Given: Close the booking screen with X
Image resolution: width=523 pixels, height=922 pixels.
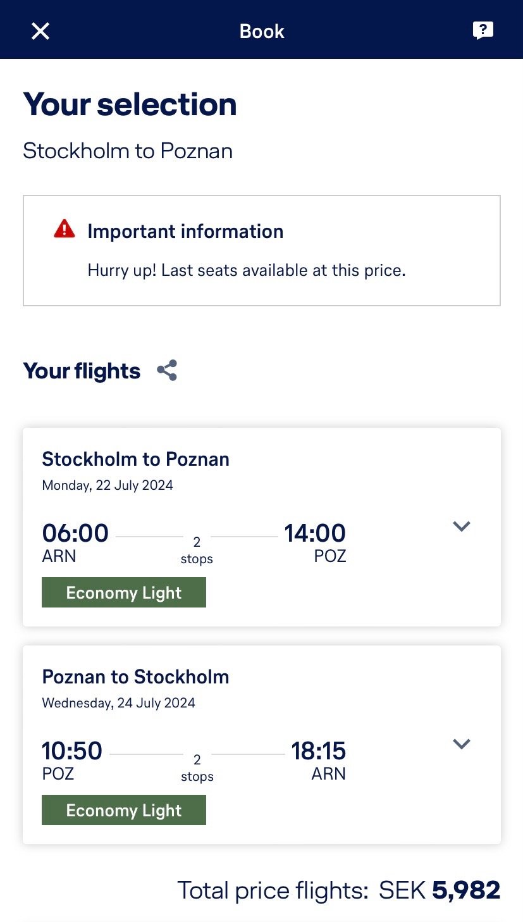Looking at the screenshot, I should point(40,31).
